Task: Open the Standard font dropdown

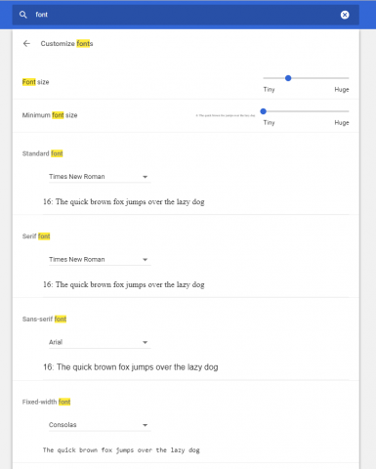Action: pos(100,177)
